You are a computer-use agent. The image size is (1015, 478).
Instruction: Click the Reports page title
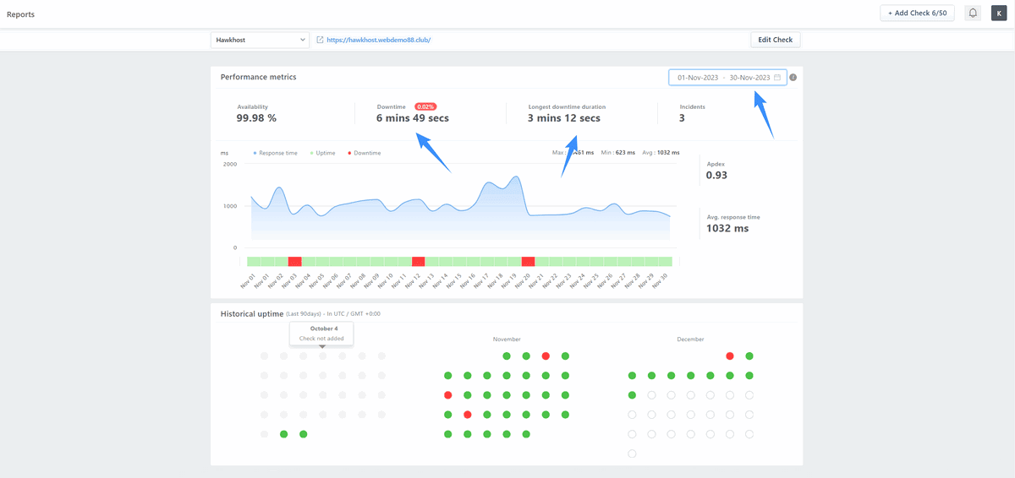click(21, 14)
